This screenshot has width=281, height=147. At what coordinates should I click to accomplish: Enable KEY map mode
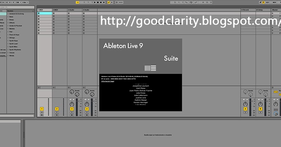267,2
